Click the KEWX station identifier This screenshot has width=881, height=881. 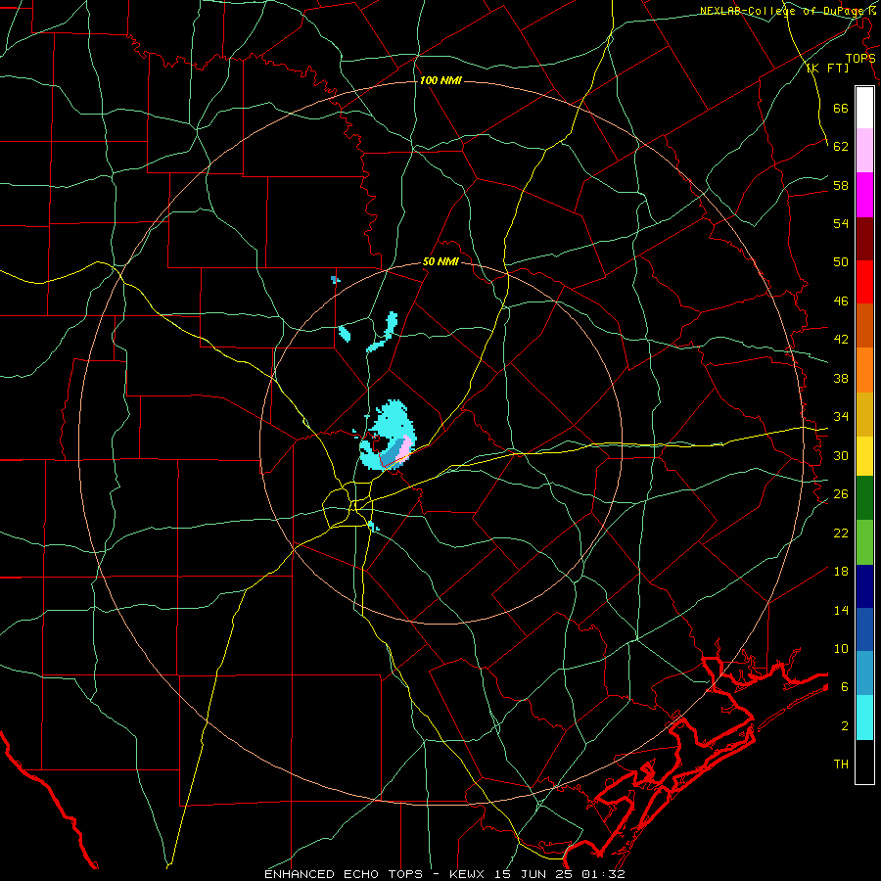pos(469,874)
